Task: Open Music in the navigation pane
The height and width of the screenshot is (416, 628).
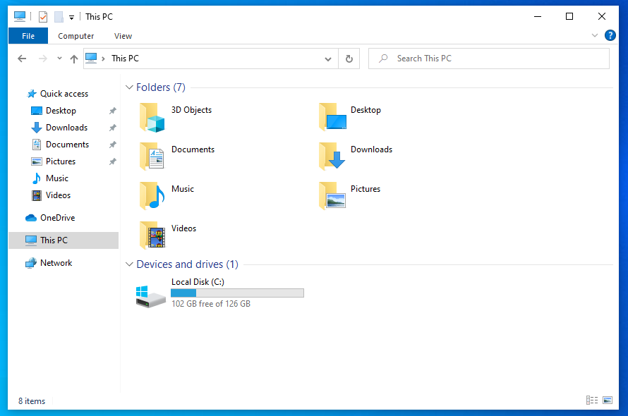Action: (57, 178)
